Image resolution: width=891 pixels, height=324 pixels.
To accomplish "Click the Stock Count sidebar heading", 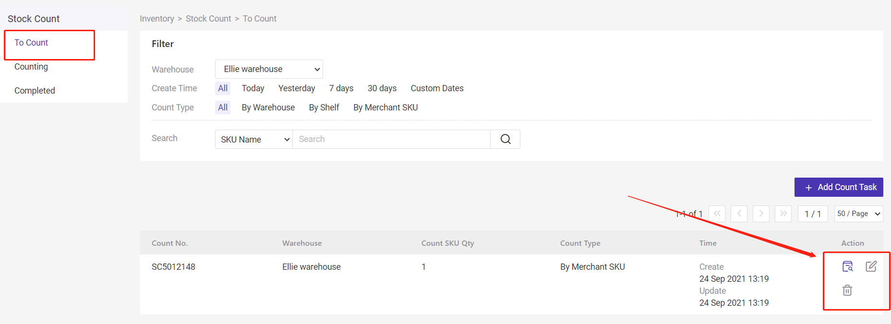I will (x=34, y=19).
